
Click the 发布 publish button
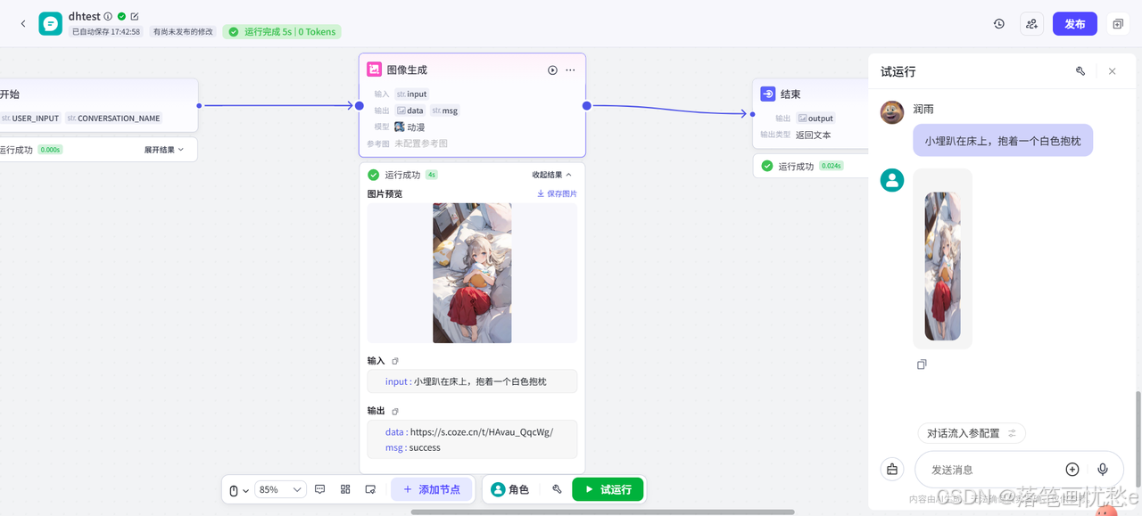coord(1075,24)
